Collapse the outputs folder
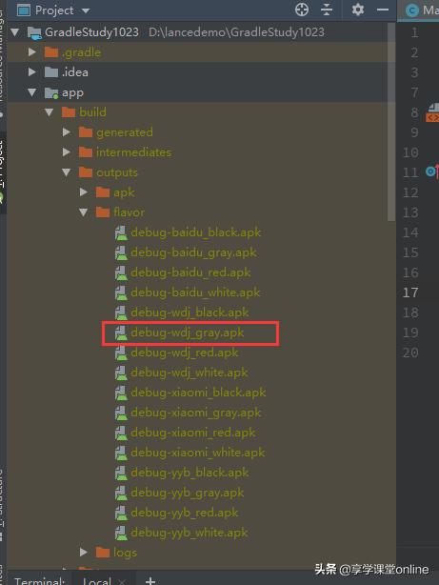This screenshot has height=585, width=439. 67,172
